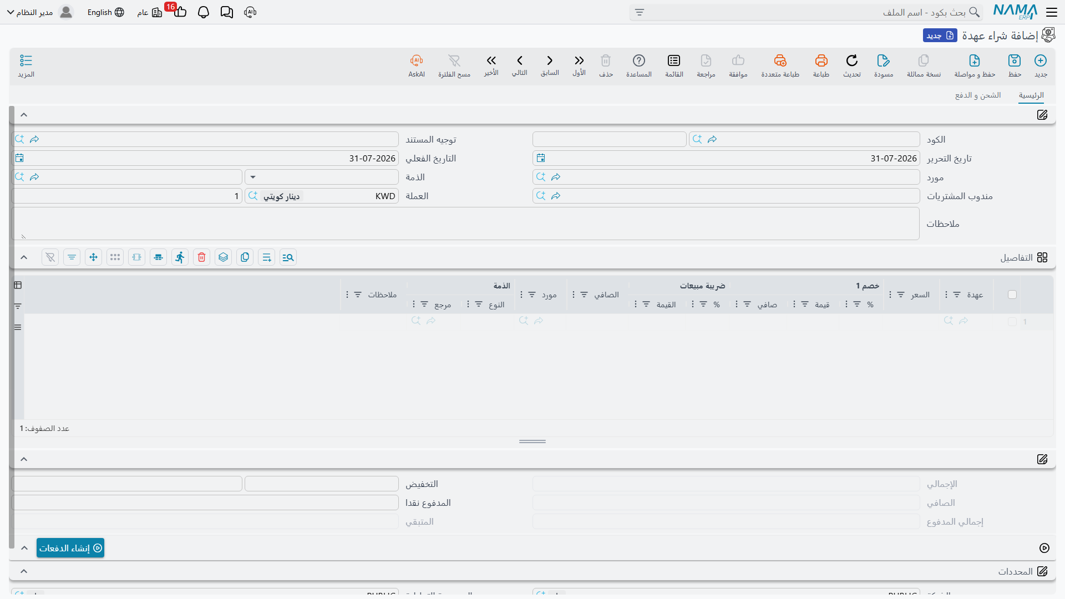Open the عهدة column filter icon
This screenshot has height=599, width=1065.
[x=957, y=295]
